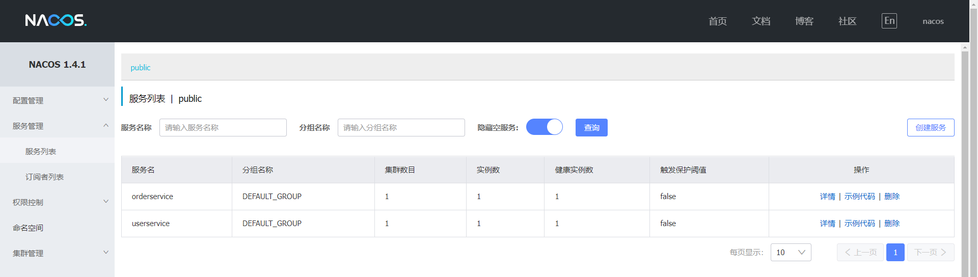This screenshot has height=277, width=978.
Task: Click 删除 for orderservice
Action: tap(892, 197)
